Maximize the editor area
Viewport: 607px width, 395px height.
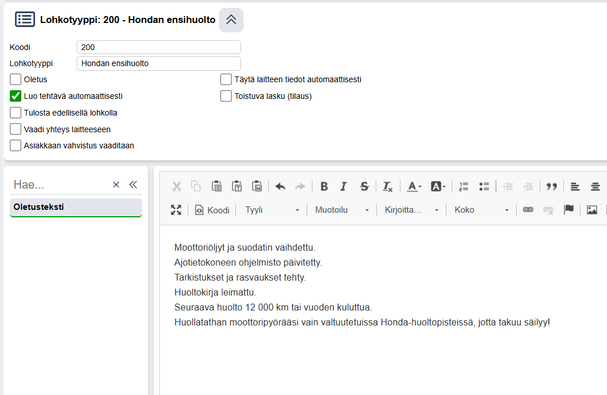176,210
